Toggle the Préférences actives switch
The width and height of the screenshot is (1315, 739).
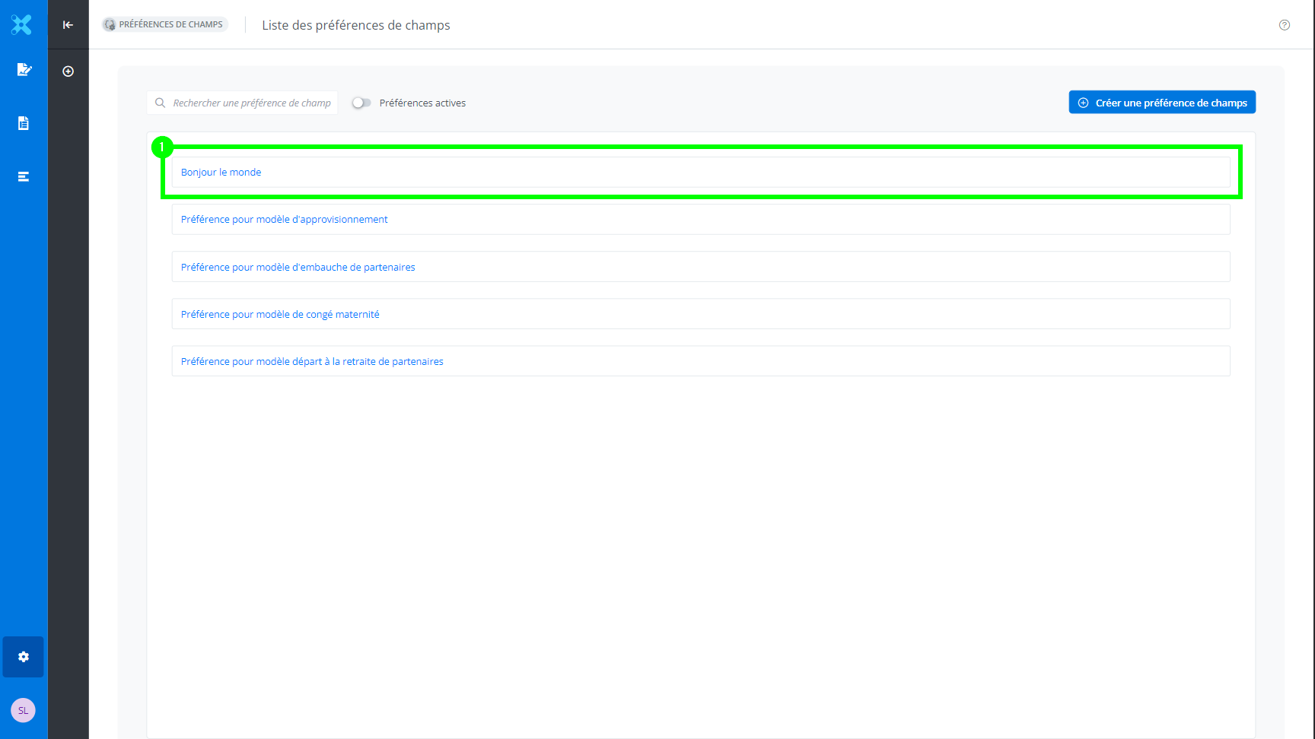pos(361,103)
